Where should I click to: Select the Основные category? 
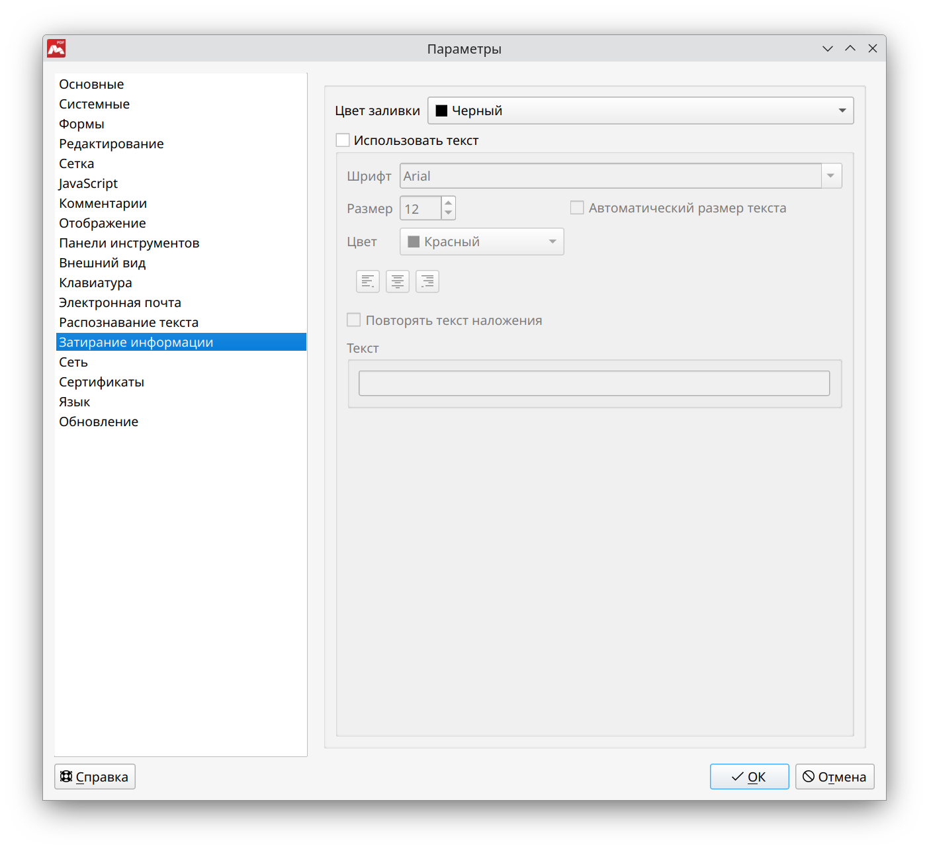(x=181, y=84)
